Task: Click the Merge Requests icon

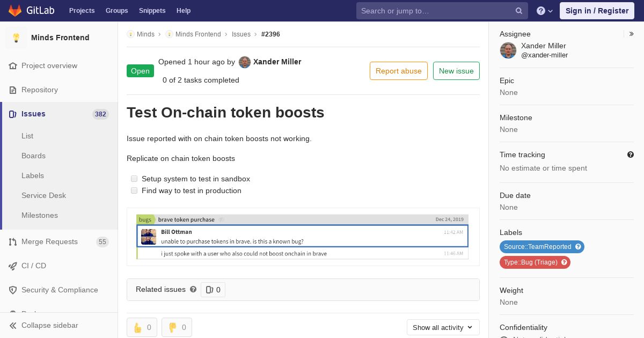Action: coord(13,242)
